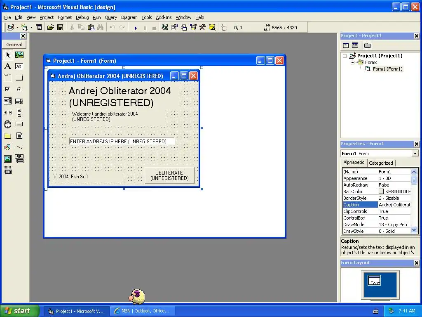This screenshot has width=422, height=317.
Task: Click View Code in Project panel
Action: [346, 45]
